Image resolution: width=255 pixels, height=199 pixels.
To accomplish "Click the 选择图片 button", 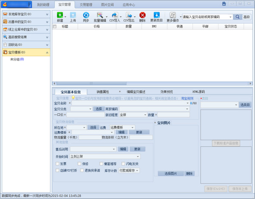I will [170, 174].
